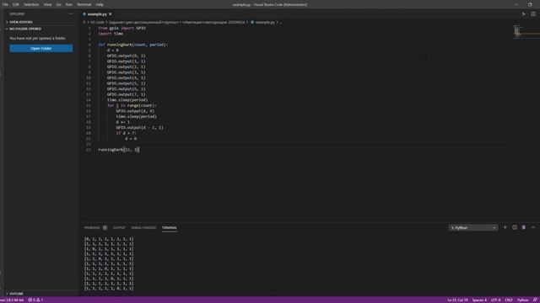This screenshot has height=303, width=540.
Task: Click UTF-8 encoding in status bar
Action: (495, 300)
